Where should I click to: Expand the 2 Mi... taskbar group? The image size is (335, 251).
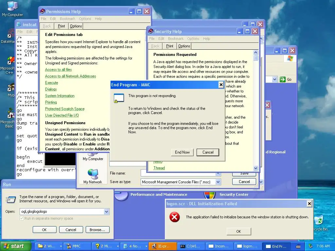tap(117, 246)
